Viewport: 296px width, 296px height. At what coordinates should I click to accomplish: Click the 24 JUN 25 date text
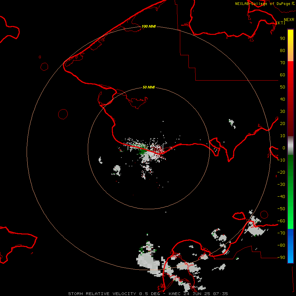[x=197, y=294]
